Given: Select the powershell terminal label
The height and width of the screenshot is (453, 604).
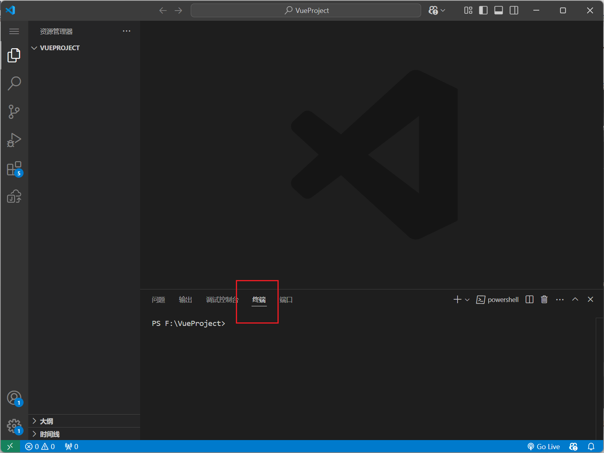Looking at the screenshot, I should (x=497, y=300).
